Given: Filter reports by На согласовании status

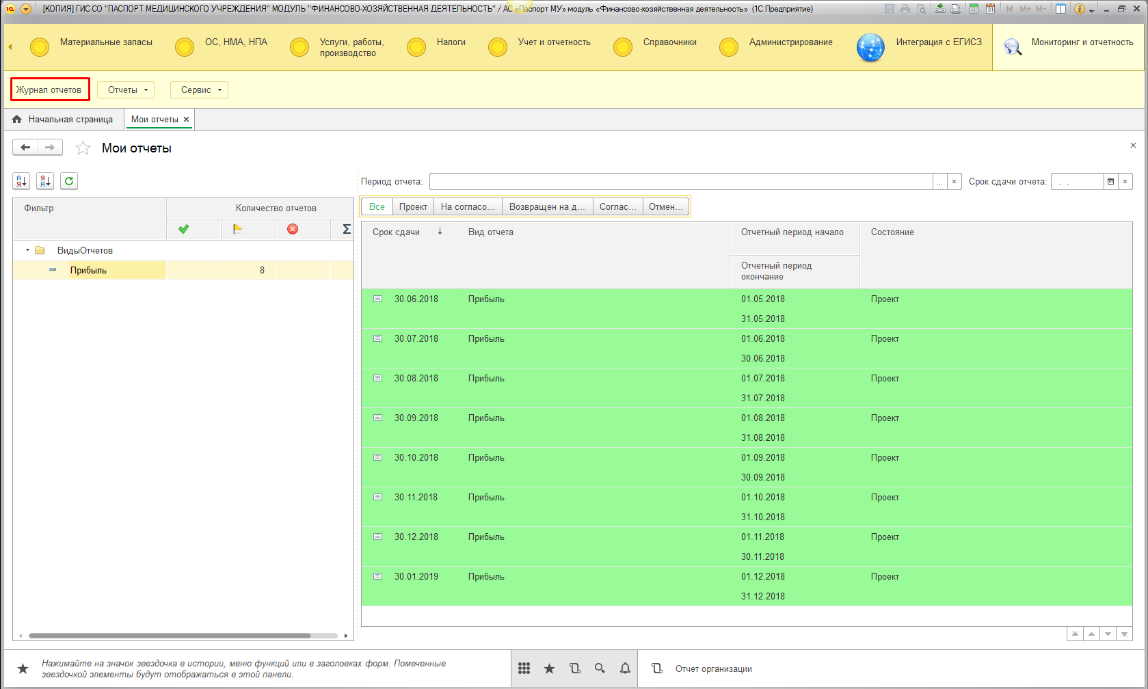Looking at the screenshot, I should (467, 206).
